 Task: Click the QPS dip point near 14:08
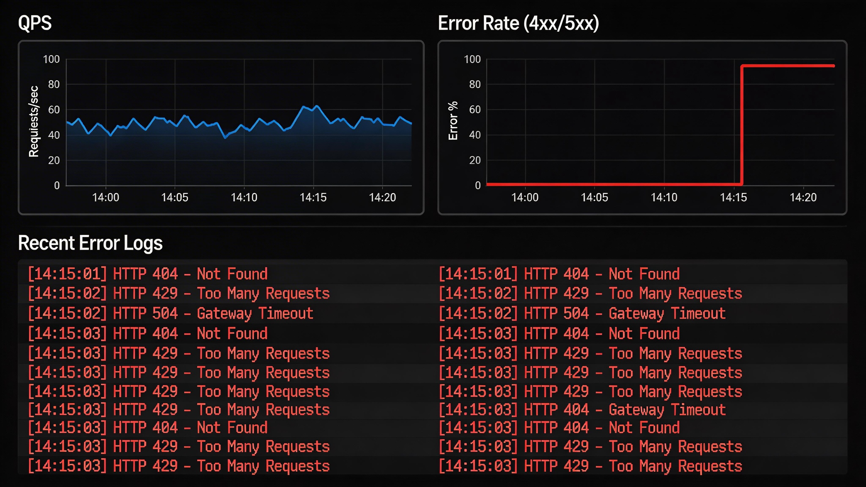(x=225, y=138)
